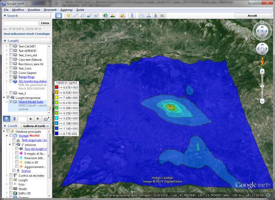Screen dimensions: 275x200
Task: Click the Cerca search button
Action: coord(45,23)
